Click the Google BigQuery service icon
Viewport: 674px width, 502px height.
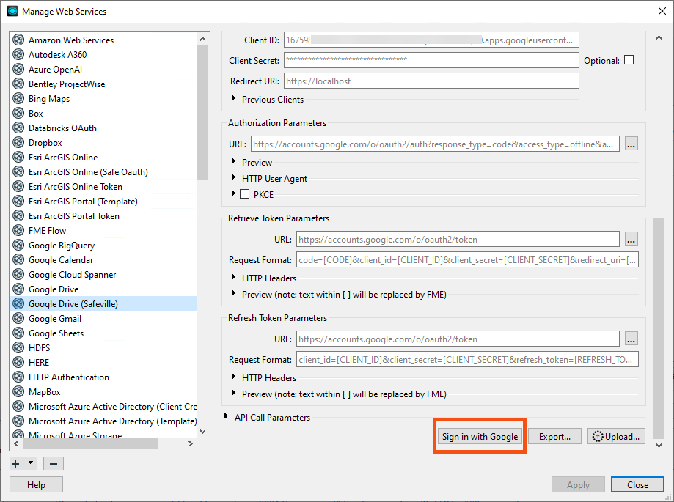pyautogui.click(x=18, y=246)
